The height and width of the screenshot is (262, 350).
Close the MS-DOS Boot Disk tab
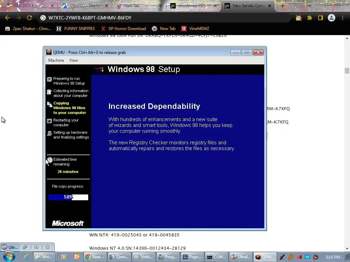pyautogui.click(x=52, y=6)
